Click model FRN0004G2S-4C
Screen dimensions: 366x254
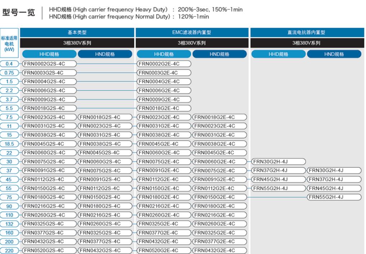[x=49, y=82]
